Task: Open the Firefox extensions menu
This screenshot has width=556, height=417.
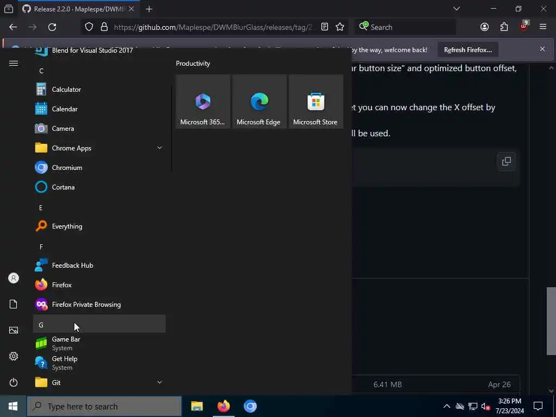Action: tap(504, 27)
